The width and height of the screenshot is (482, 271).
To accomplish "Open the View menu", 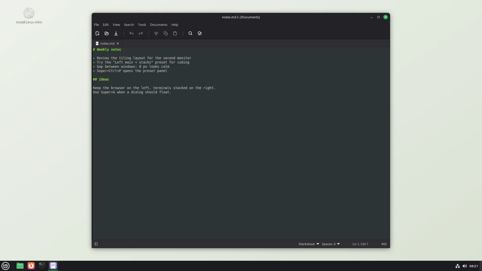I will click(x=116, y=25).
